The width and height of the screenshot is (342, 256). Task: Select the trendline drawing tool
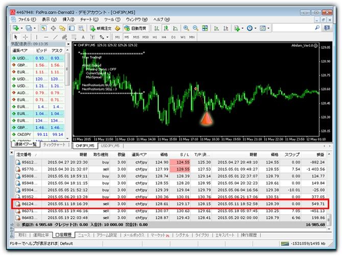[55, 37]
